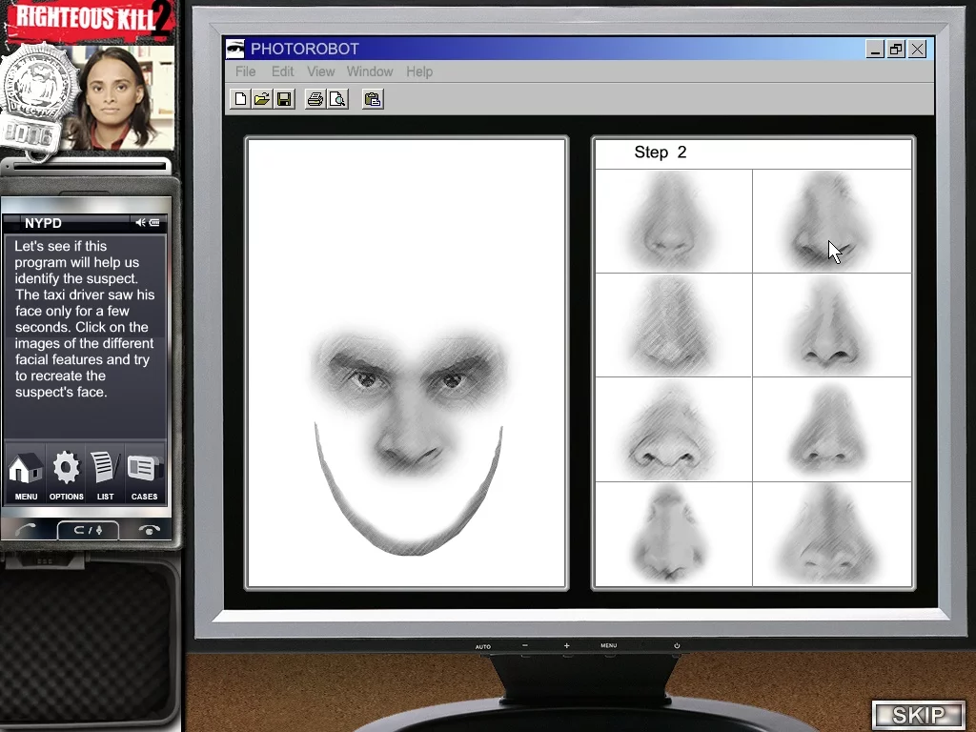Click the Save floppy disk icon
Viewport: 976px width, 732px height.
point(284,99)
